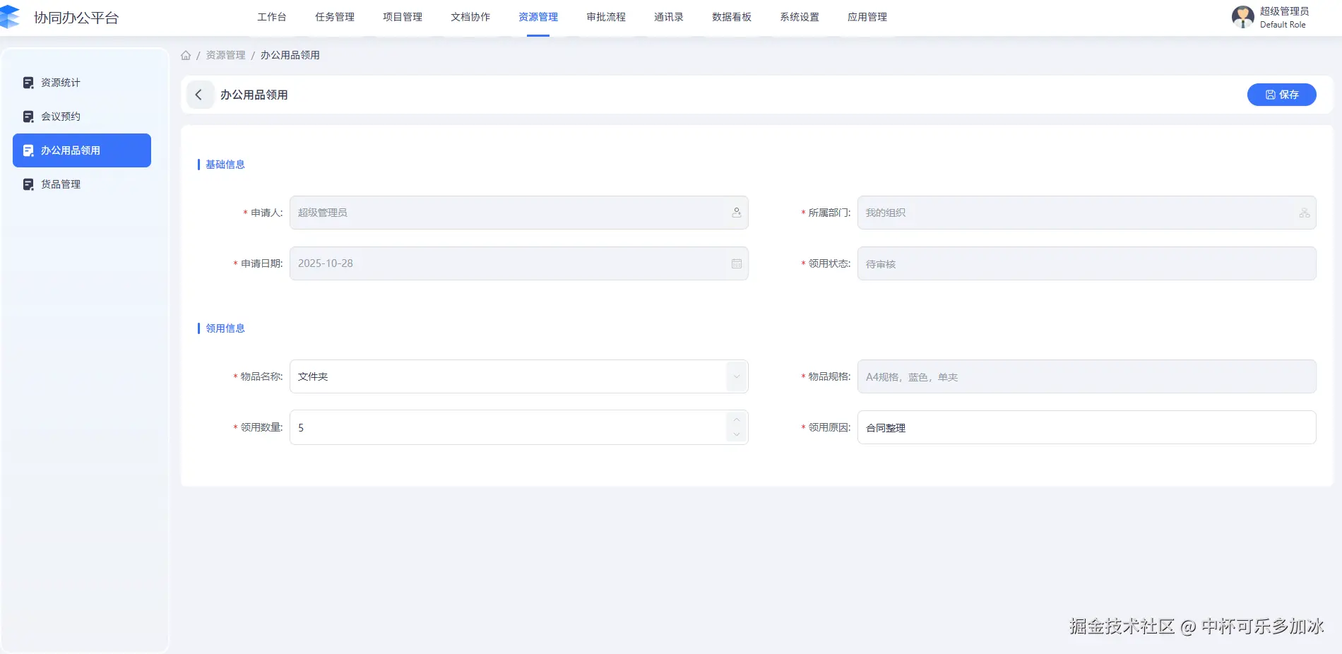Open the 物品名称 dropdown
This screenshot has height=654, width=1342.
coord(736,376)
